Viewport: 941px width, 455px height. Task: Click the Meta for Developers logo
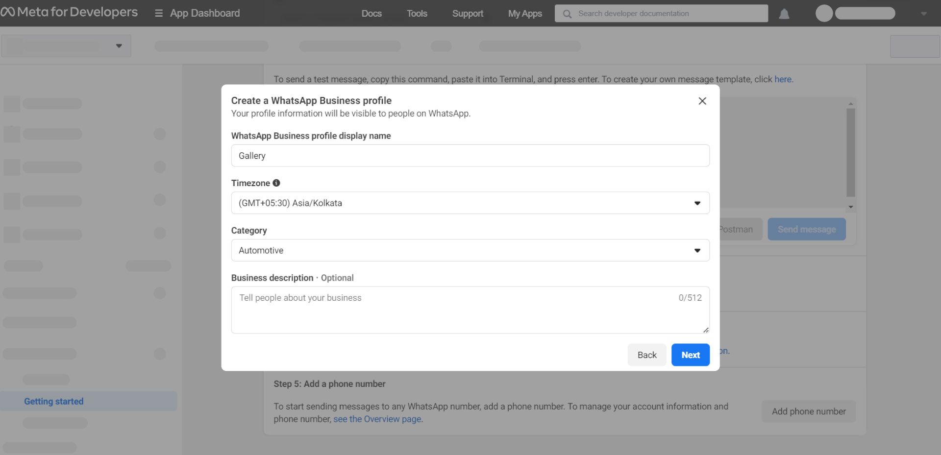click(70, 12)
